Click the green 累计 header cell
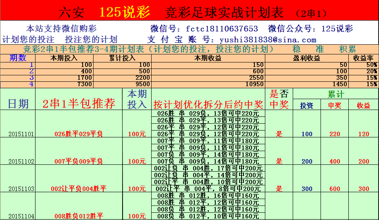The image size is (379, 220). 335,95
